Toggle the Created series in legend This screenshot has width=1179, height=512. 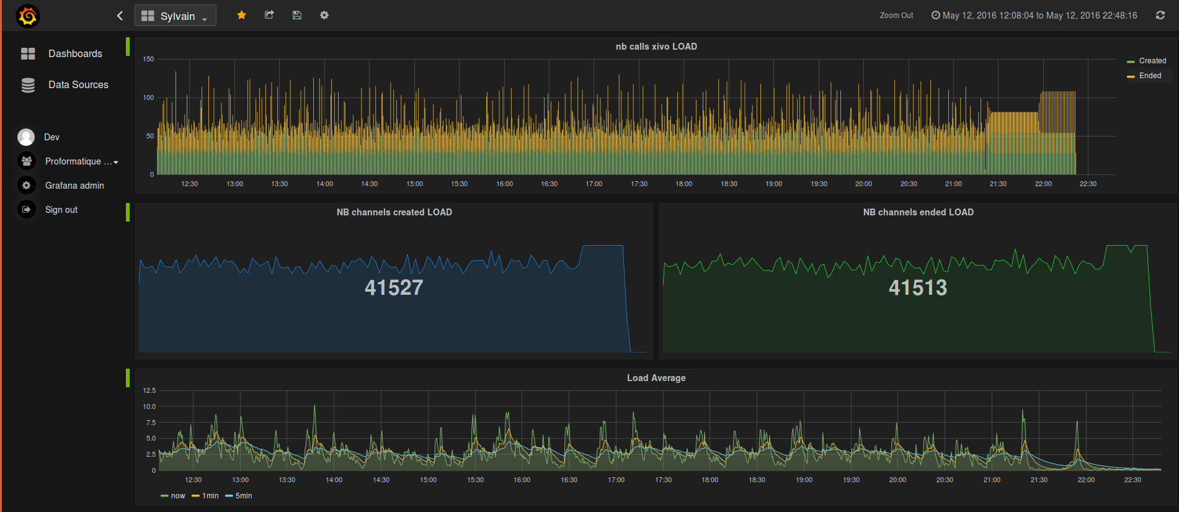coord(1152,61)
